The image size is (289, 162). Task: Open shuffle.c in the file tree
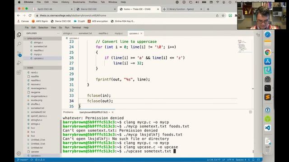tap(35, 104)
